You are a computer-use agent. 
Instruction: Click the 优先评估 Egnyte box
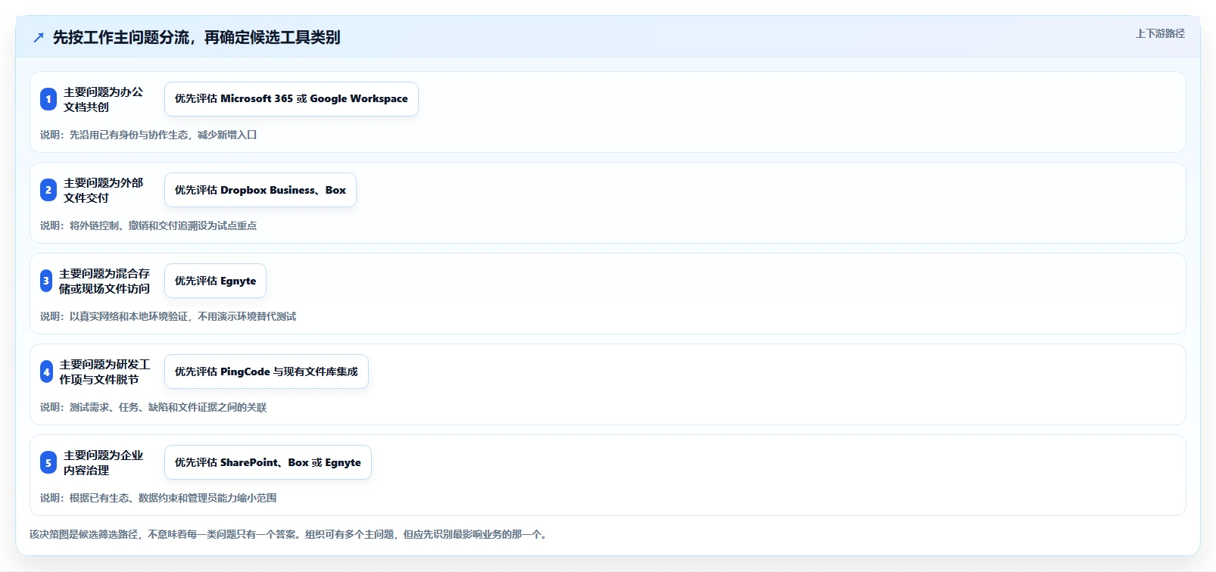[215, 281]
